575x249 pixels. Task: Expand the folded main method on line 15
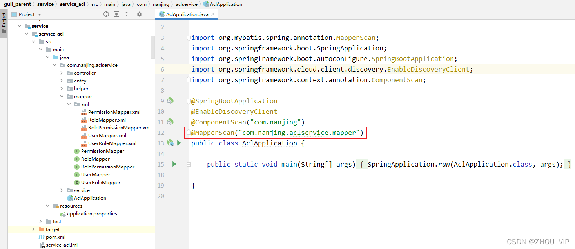189,165
